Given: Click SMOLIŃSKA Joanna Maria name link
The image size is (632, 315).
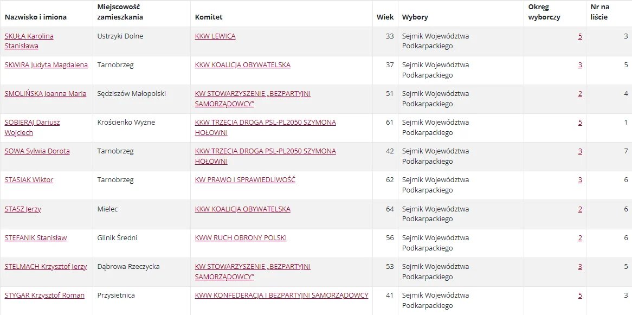Looking at the screenshot, I should coord(45,94).
